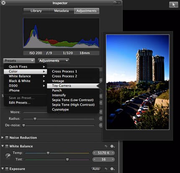180x173 pixels.
Task: Decrease Temp with left stepper arrow
Action: pyautogui.click(x=95, y=153)
